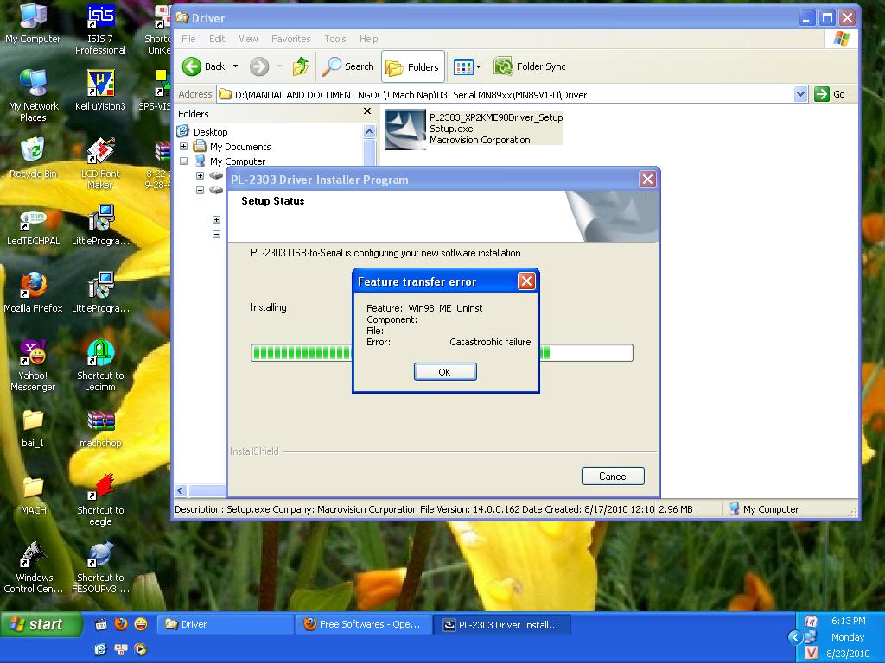Viewport: 885px width, 663px height.
Task: Click the installer progress bar
Action: point(442,353)
